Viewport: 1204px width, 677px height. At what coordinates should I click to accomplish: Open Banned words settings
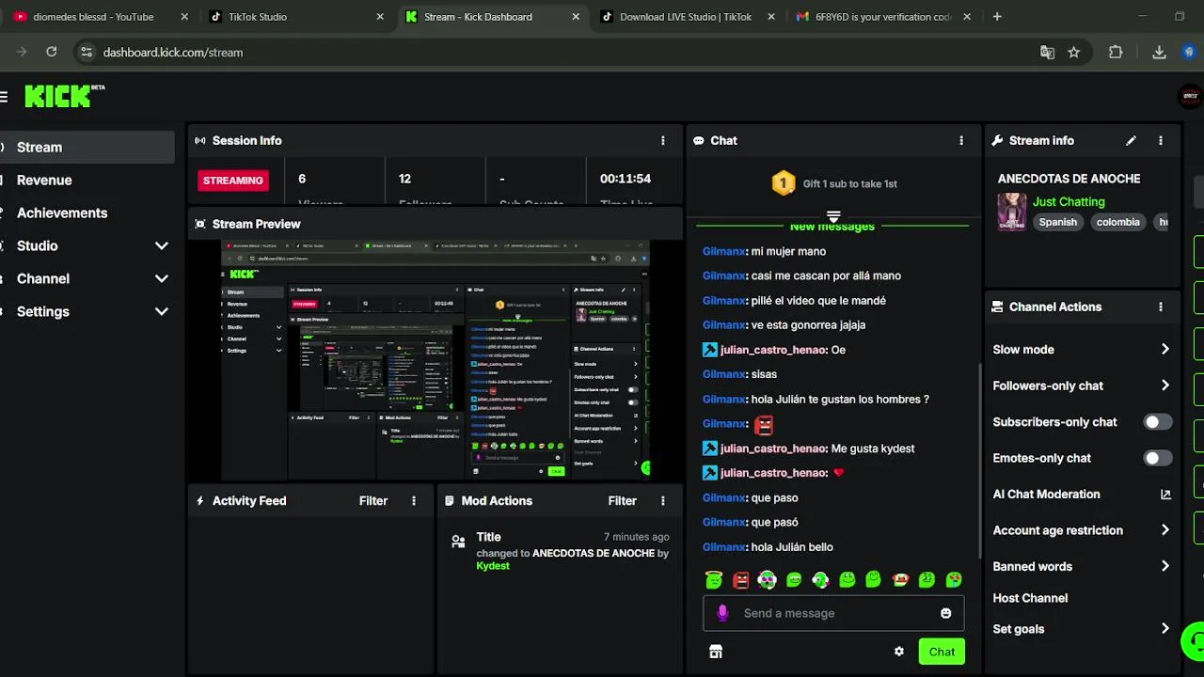tap(1082, 567)
